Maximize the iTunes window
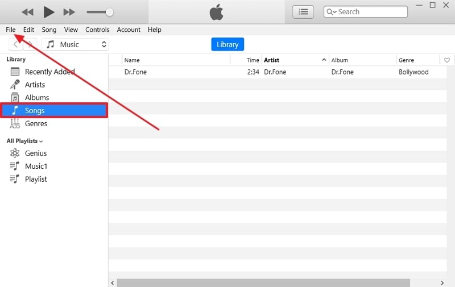Screen dimensions: 455x287 pos(432,5)
